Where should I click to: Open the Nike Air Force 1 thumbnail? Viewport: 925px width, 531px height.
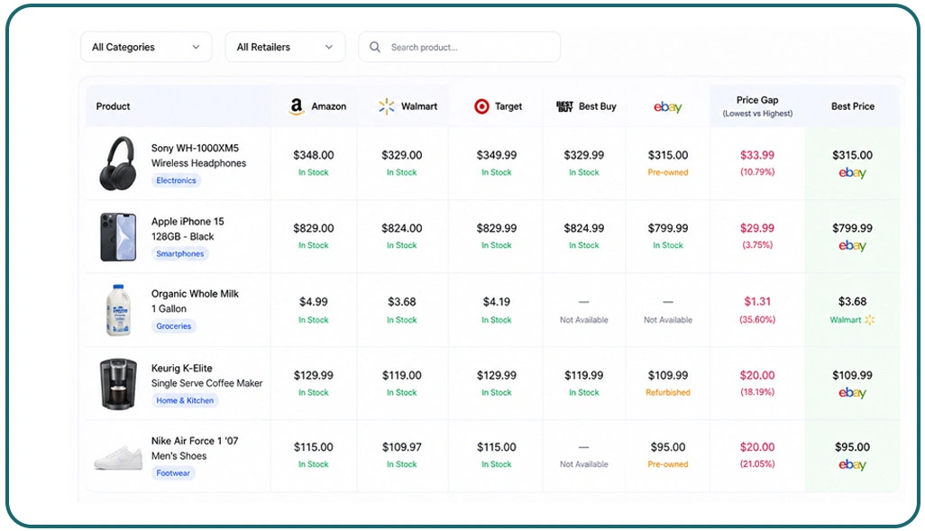coord(119,457)
